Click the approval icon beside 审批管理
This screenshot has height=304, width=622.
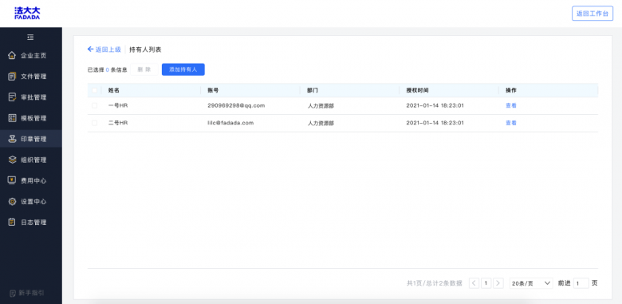(x=12, y=97)
